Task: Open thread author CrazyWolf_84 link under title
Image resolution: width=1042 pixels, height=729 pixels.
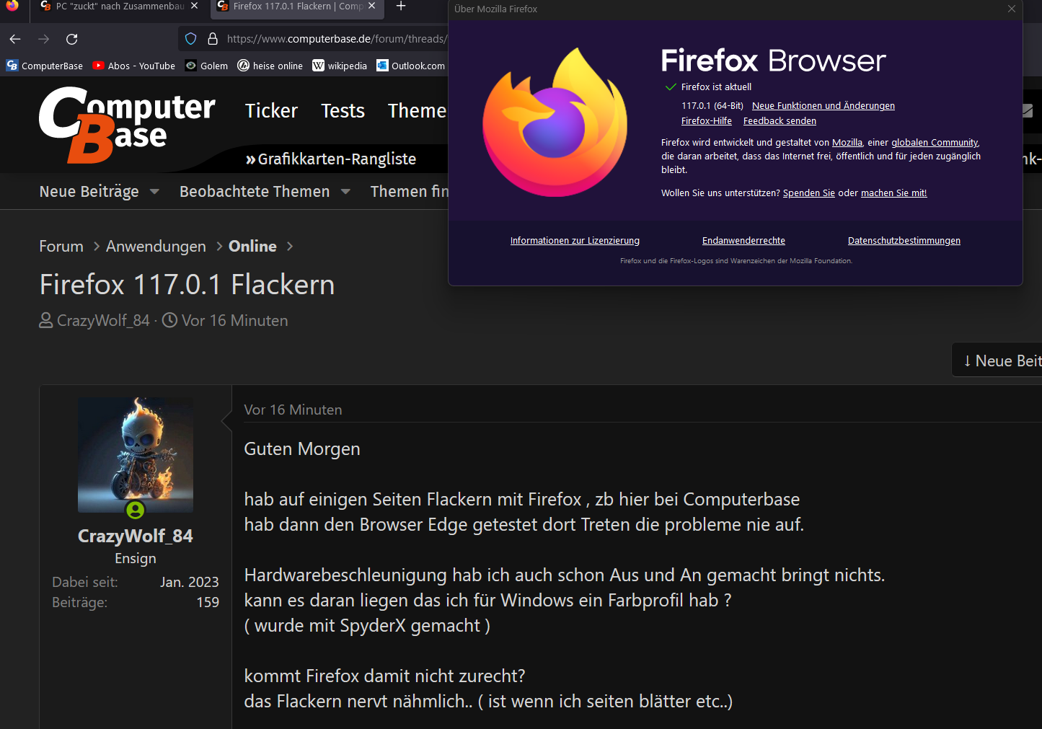Action: tap(103, 320)
